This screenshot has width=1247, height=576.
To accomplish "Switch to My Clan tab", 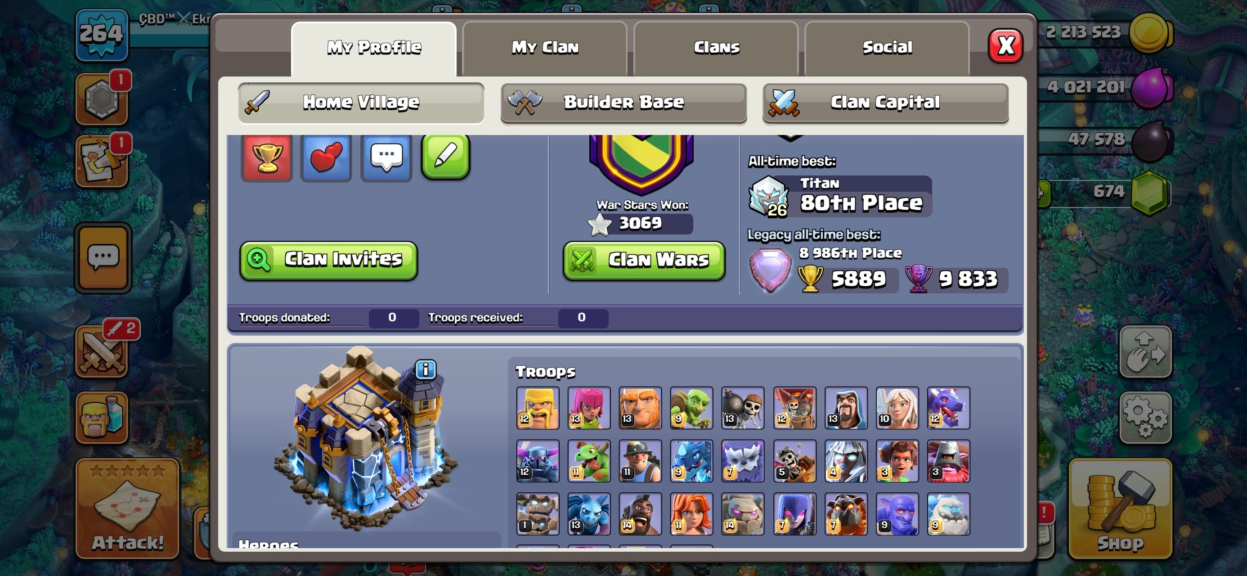I will click(545, 48).
